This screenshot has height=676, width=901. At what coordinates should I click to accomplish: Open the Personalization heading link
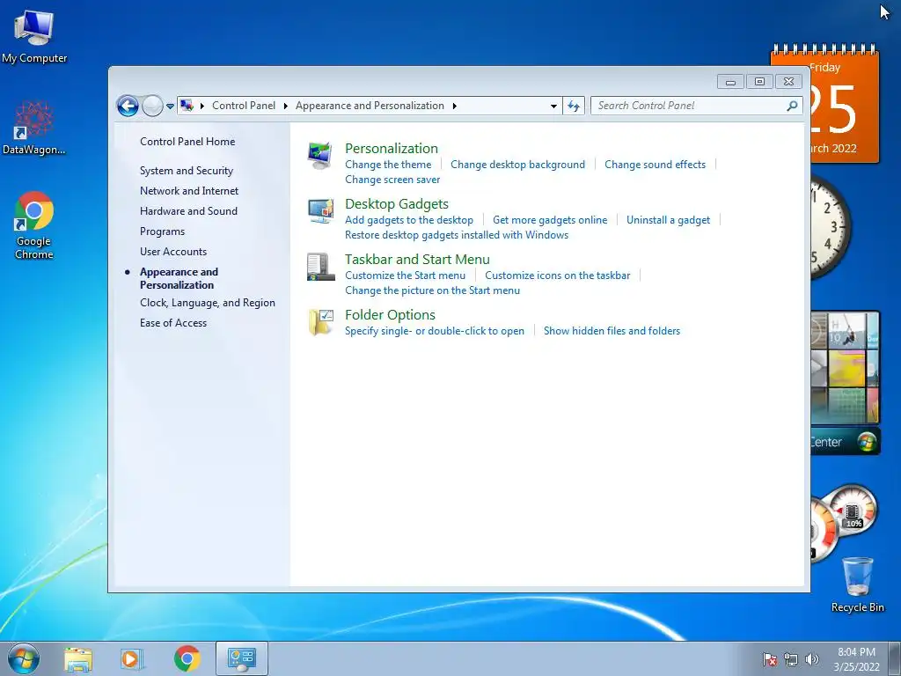click(392, 148)
